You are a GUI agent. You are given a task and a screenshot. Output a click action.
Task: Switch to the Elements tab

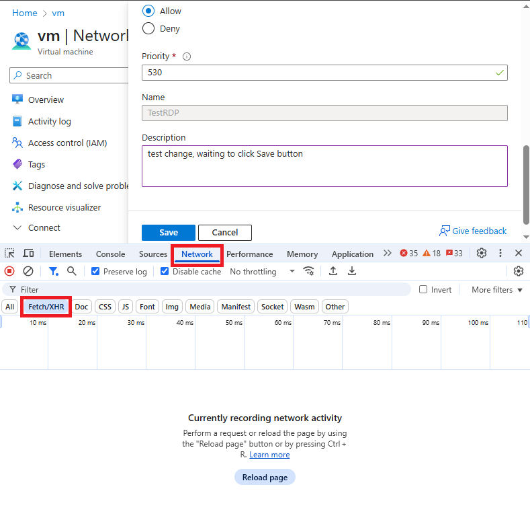(x=65, y=254)
